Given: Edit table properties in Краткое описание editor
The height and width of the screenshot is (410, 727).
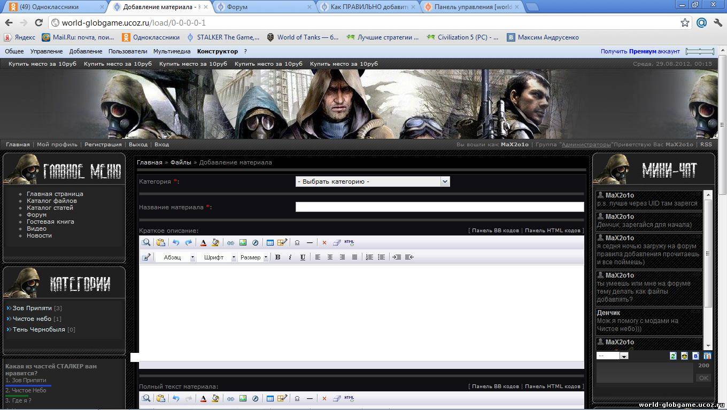Looking at the screenshot, I should (282, 242).
